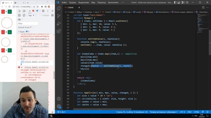The width and height of the screenshot is (211, 118).
Task: Clear the console with the ban icon
Action: coord(24,15)
